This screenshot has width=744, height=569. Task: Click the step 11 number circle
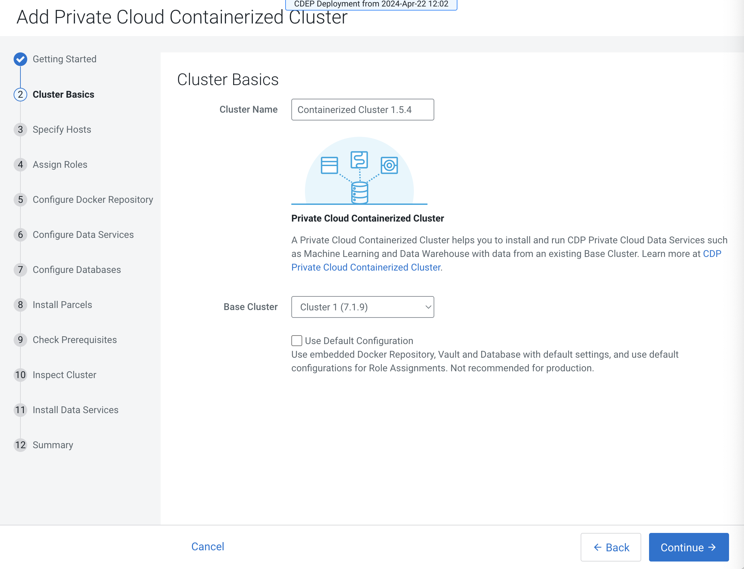pyautogui.click(x=20, y=410)
